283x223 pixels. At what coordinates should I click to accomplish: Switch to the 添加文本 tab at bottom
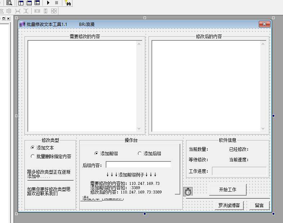pyautogui.click(x=90, y=199)
